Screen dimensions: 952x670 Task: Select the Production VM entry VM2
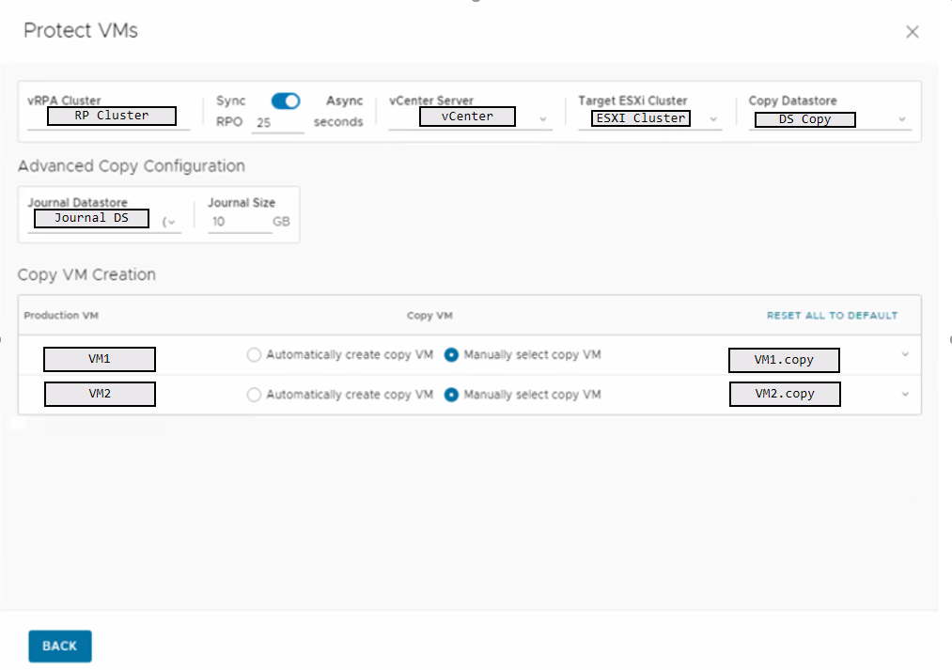100,394
